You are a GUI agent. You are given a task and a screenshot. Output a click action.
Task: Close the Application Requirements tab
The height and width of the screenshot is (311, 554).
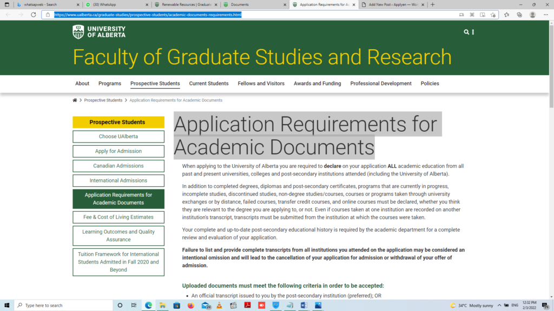(x=354, y=4)
